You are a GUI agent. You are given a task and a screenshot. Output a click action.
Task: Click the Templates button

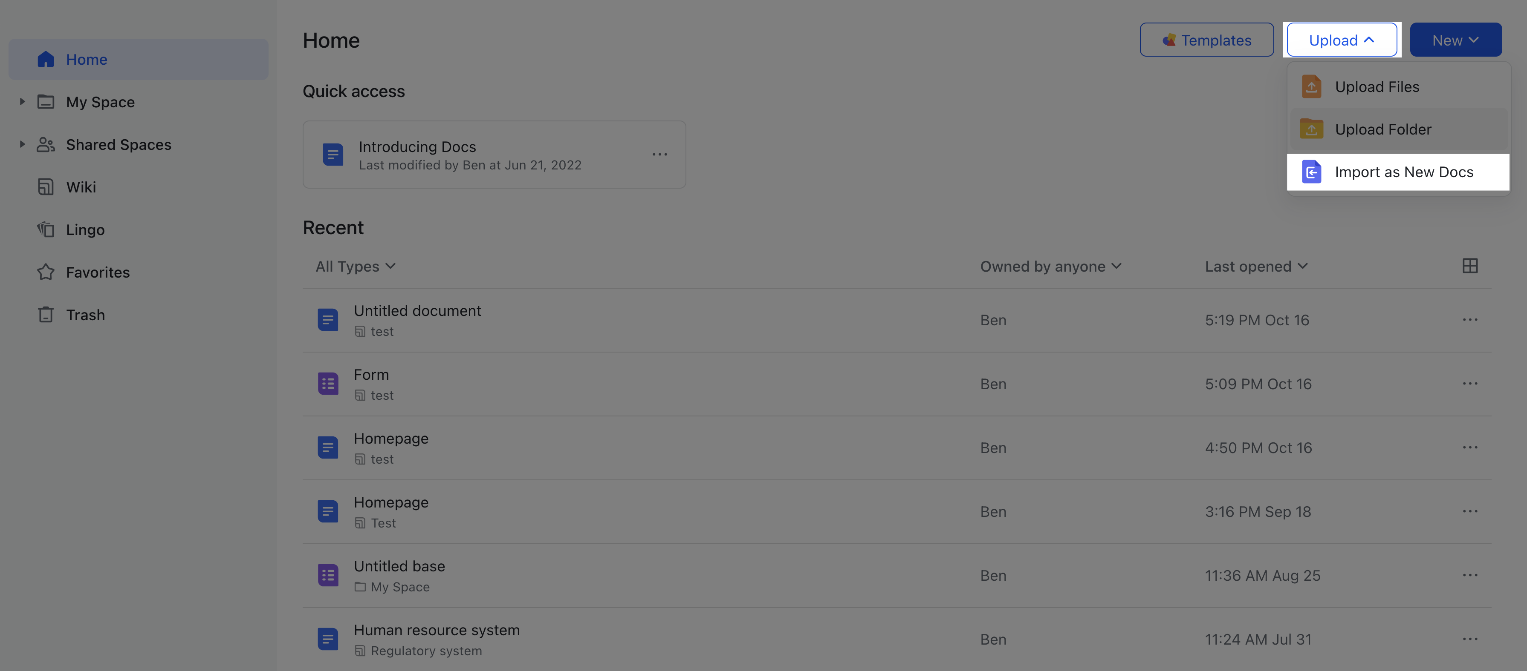(1207, 40)
